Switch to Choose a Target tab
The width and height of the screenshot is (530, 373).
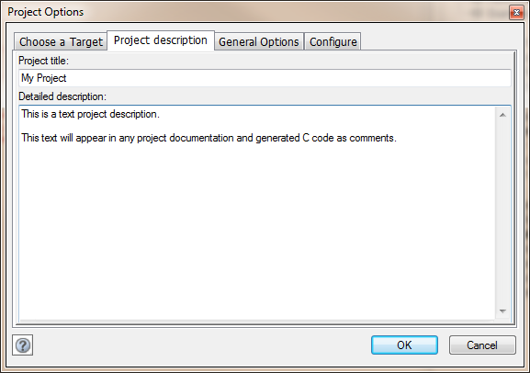pyautogui.click(x=61, y=42)
